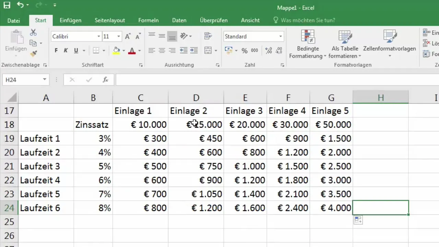The image size is (439, 247).
Task: Save workbook via Quick Access floppy icon
Action: click(7, 5)
